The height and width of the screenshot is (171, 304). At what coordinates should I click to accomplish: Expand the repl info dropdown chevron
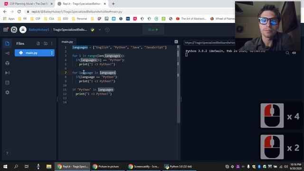[100, 29]
